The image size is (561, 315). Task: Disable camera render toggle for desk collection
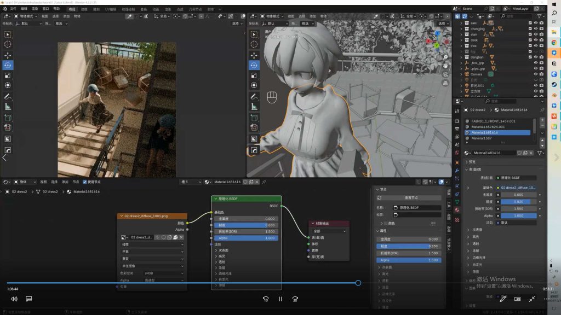[541, 40]
